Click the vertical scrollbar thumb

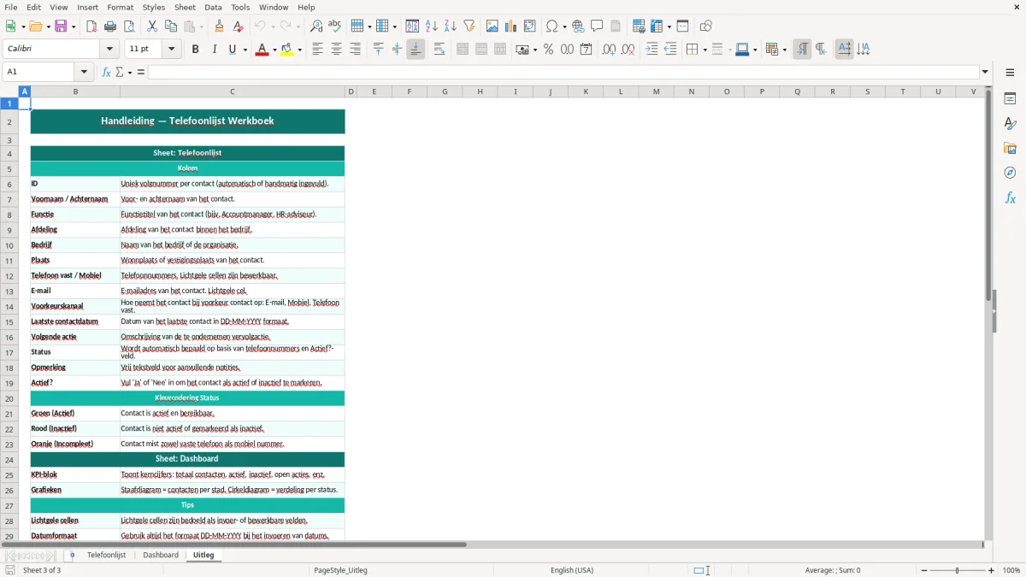pos(988,194)
